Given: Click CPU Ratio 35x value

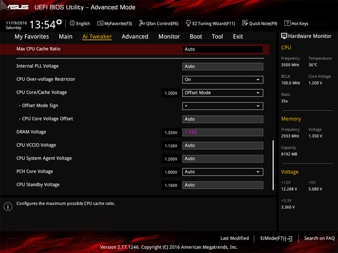Looking at the screenshot, I should pyautogui.click(x=284, y=101).
